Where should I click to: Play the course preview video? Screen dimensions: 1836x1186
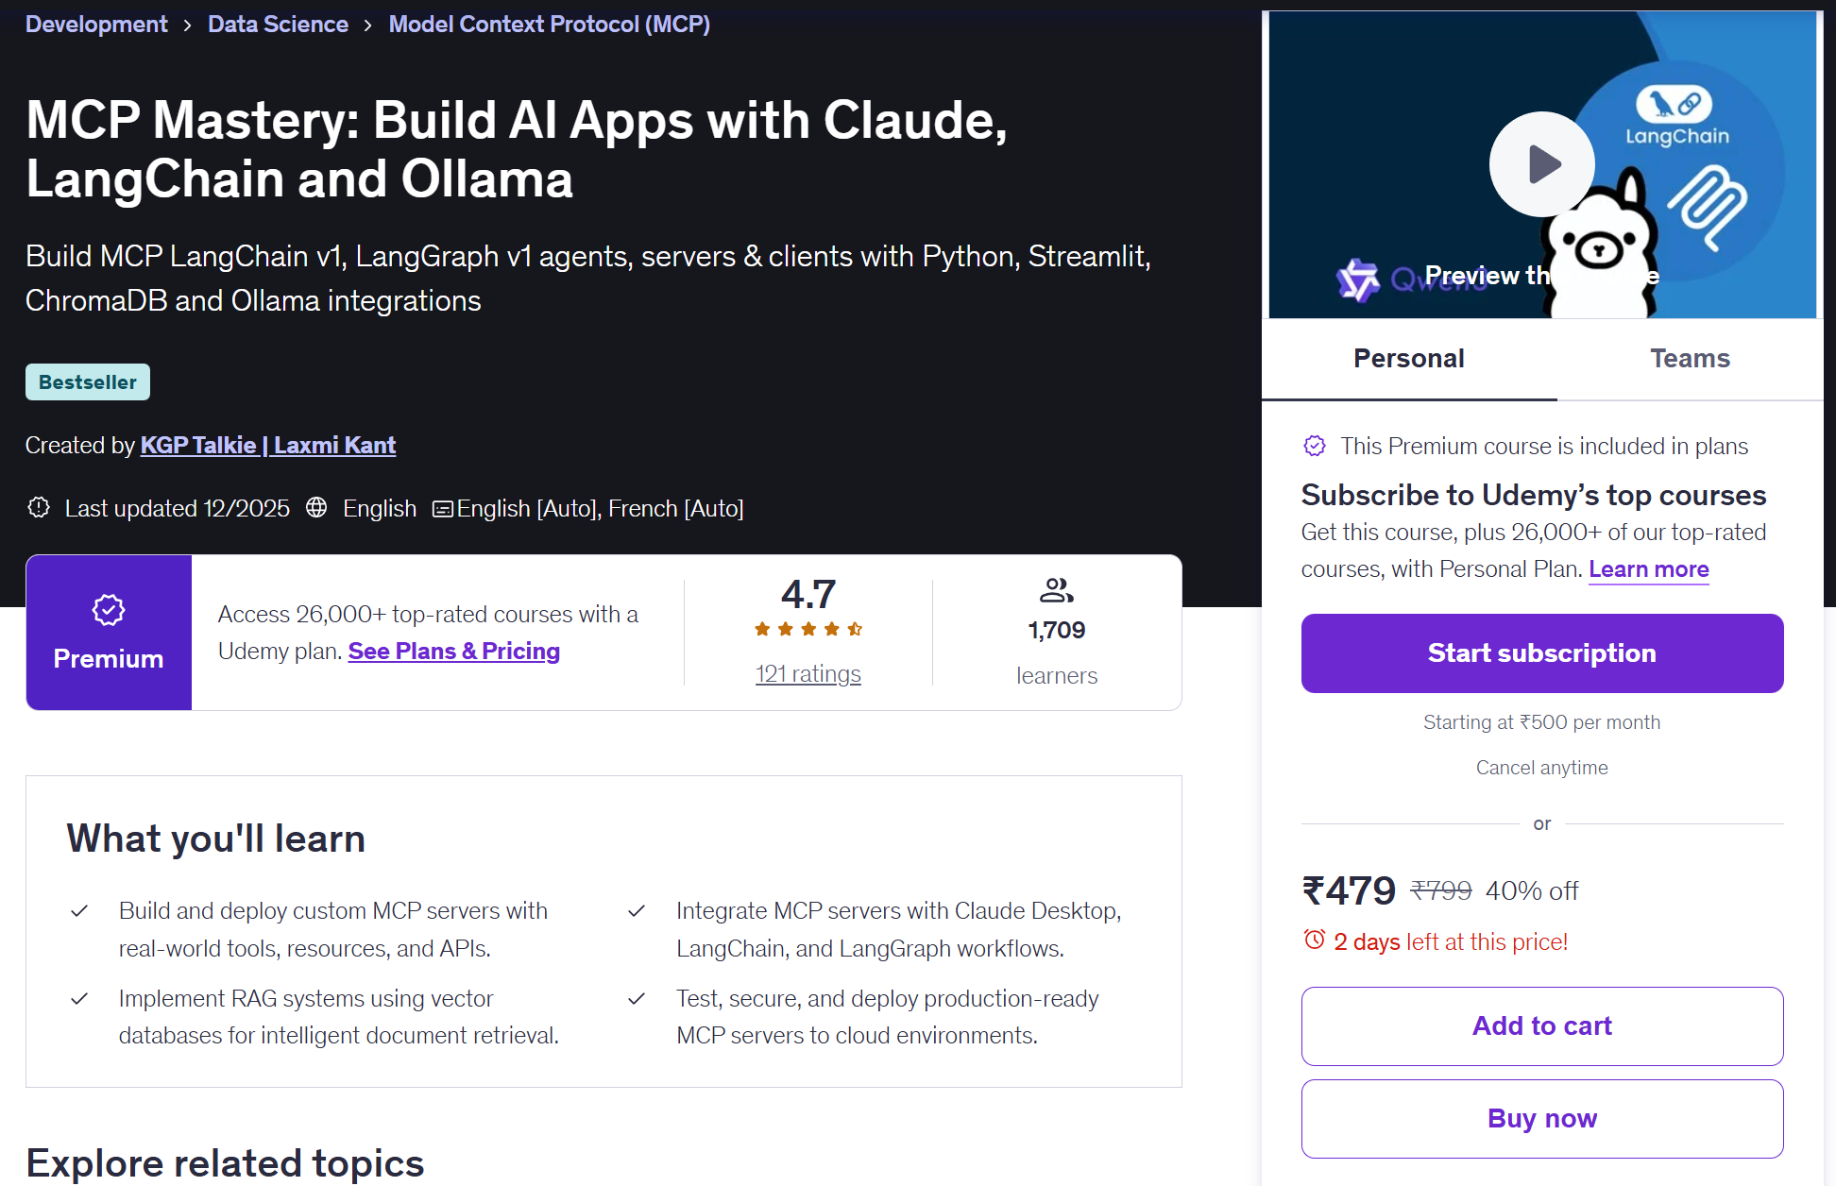pyautogui.click(x=1541, y=164)
